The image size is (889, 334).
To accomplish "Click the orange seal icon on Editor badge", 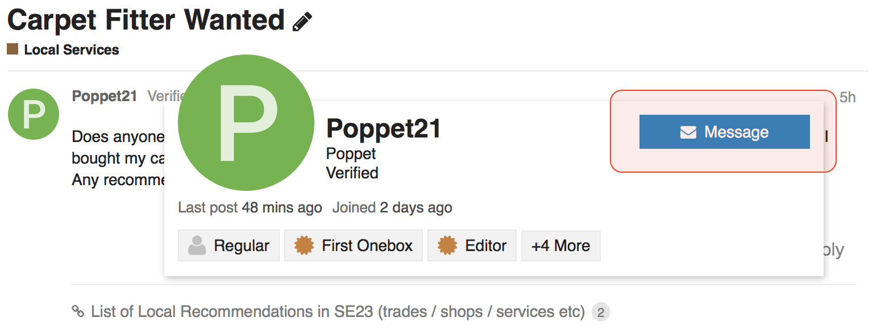I will [x=447, y=245].
